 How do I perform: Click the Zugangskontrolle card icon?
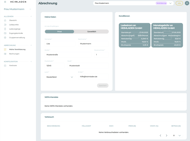[x=5, y=33]
